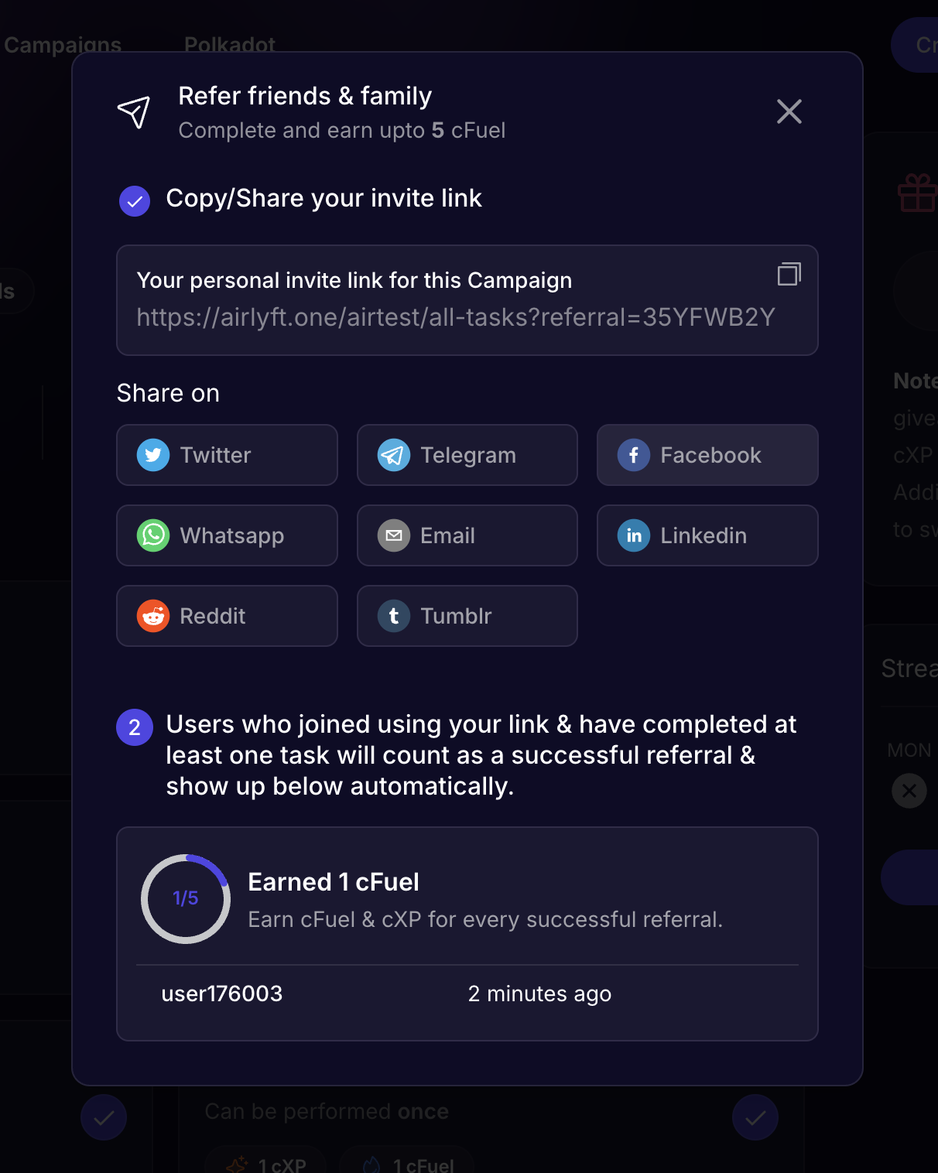Share invite link on Reddit

227,616
